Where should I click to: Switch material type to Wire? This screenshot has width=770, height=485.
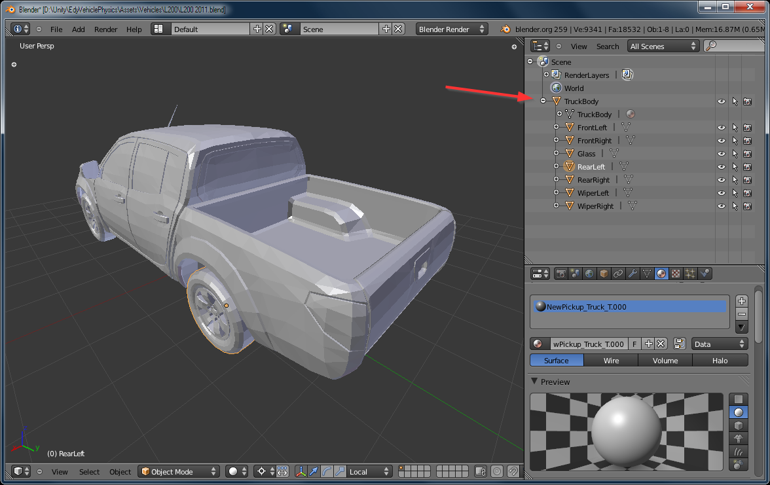(x=611, y=361)
